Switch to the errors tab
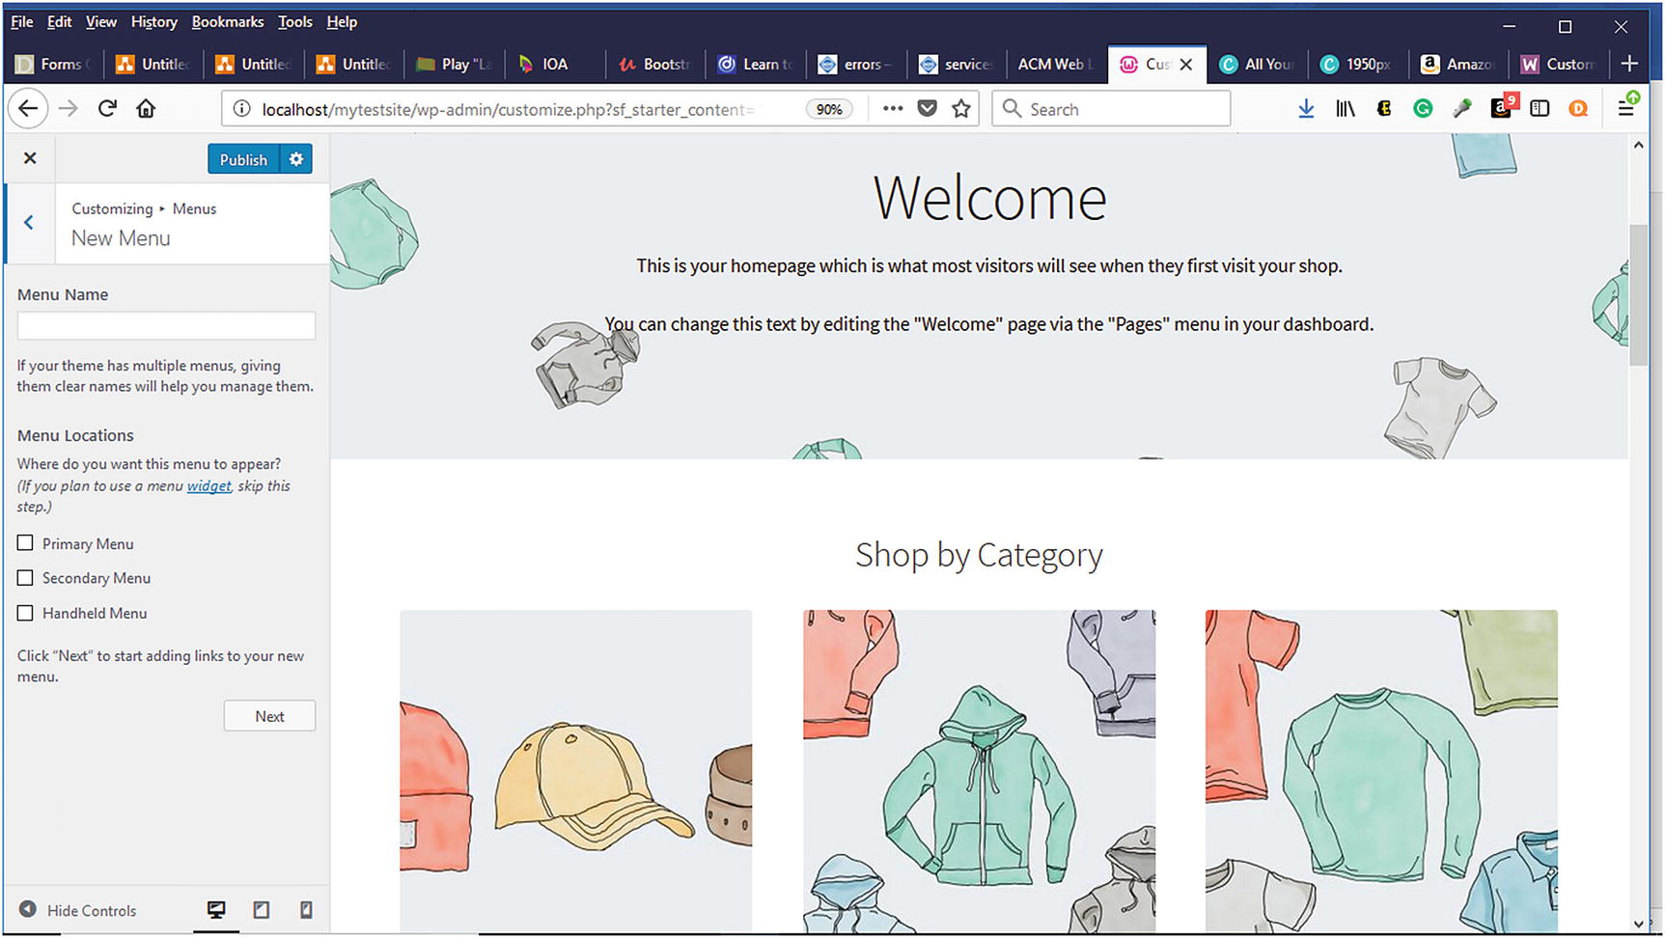 (856, 65)
